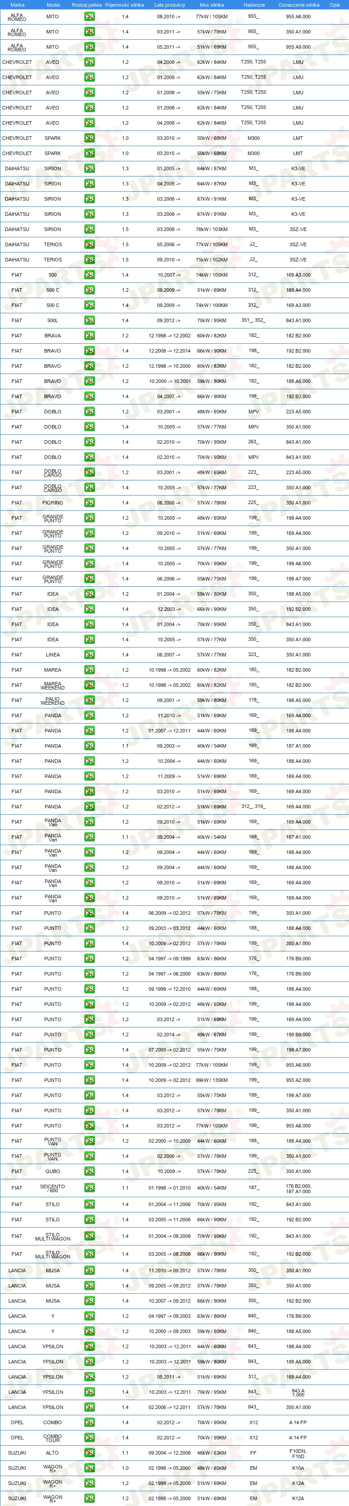Click power value '49kW / 67KM'
349x1506 pixels.
(211, 1035)
